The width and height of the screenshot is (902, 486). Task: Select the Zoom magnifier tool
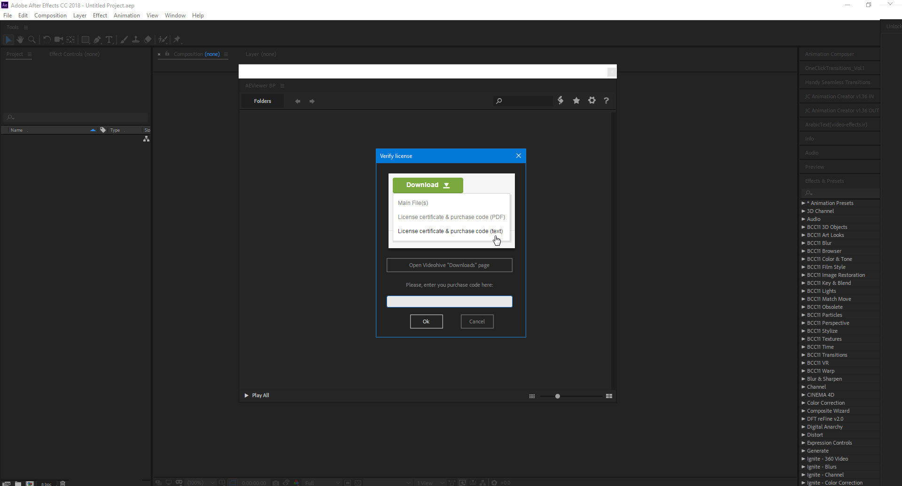point(32,40)
